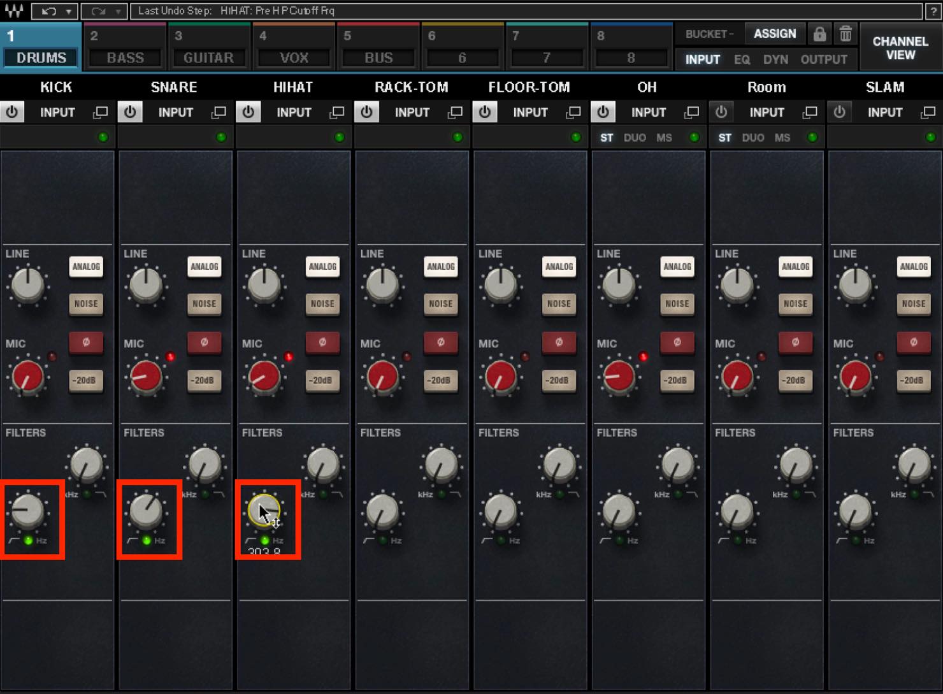The height and width of the screenshot is (694, 943).
Task: Click the ASSIGN button
Action: (775, 34)
